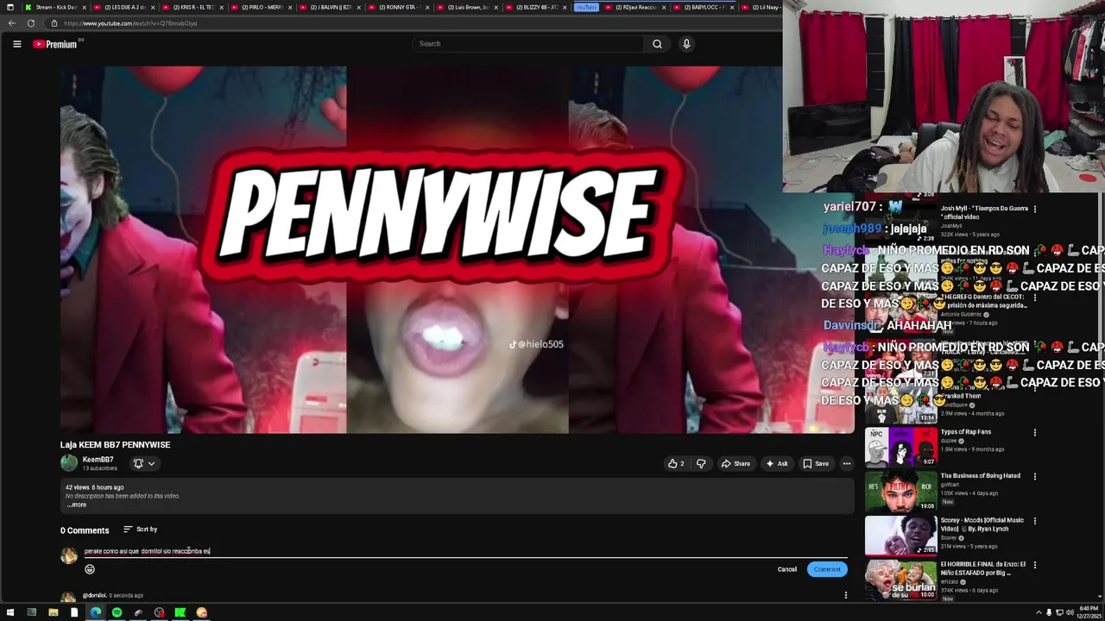This screenshot has width=1105, height=621.
Task: Show hidden system tray icons chevron
Action: [x=1039, y=612]
